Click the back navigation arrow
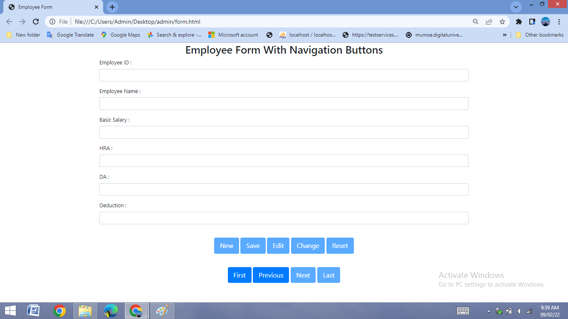 click(x=8, y=22)
